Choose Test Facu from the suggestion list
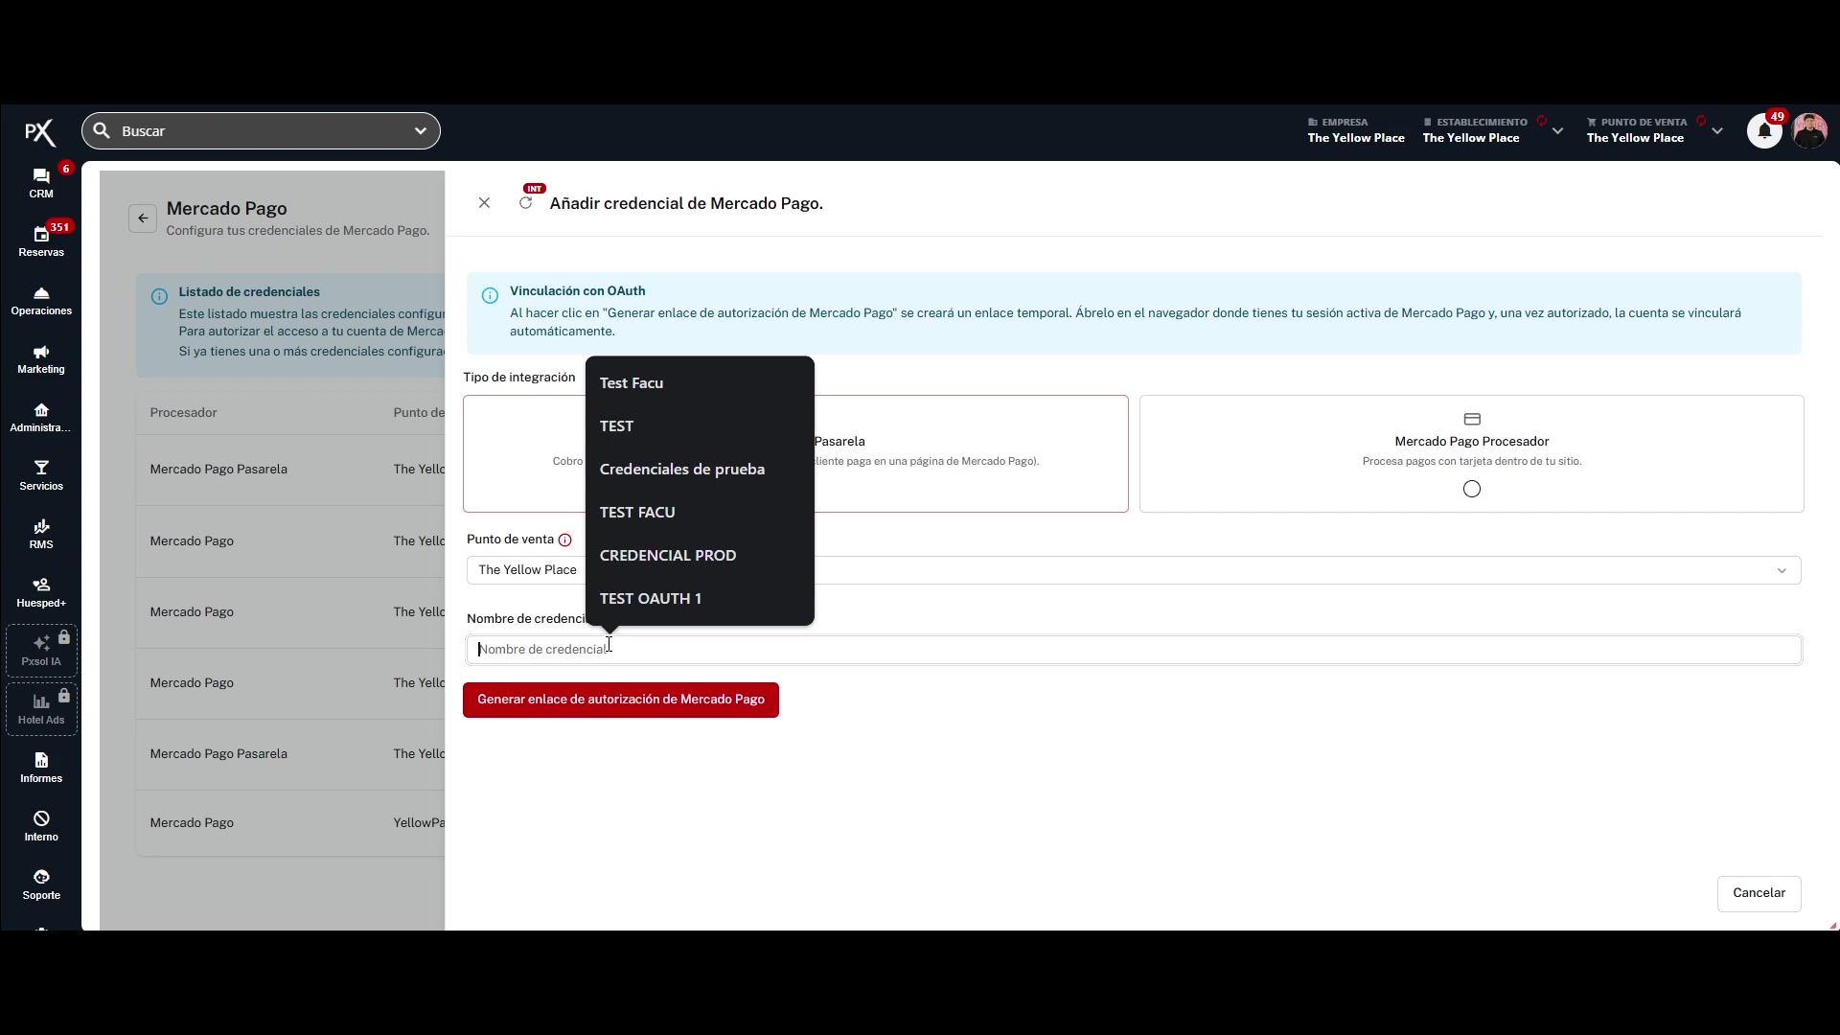The width and height of the screenshot is (1840, 1035). coord(700,383)
